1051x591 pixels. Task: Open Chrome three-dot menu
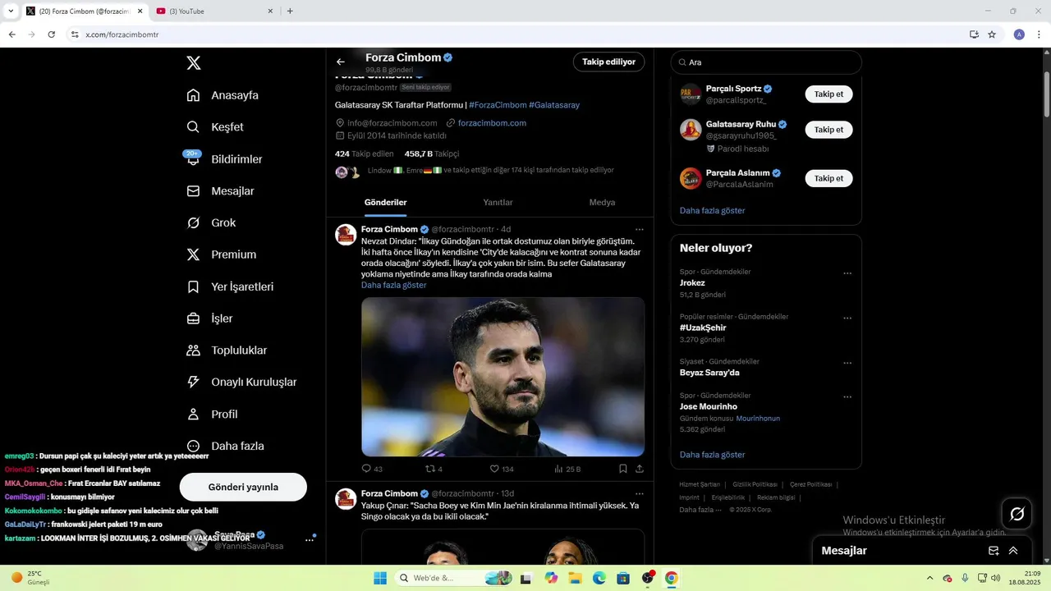[1039, 34]
